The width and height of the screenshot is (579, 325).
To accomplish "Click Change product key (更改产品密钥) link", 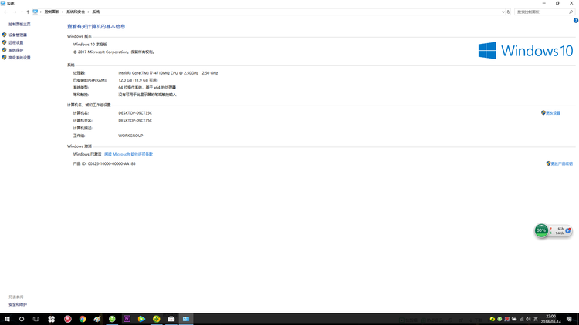I will pos(562,163).
